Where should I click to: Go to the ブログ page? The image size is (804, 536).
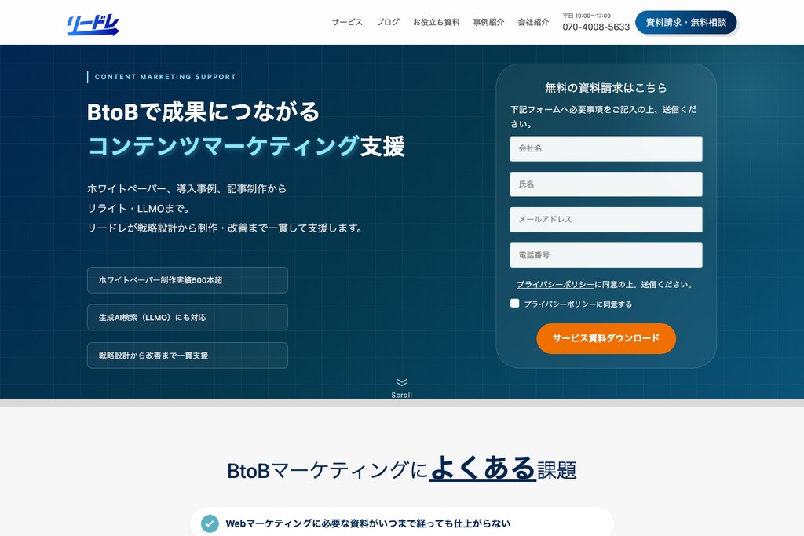pos(388,22)
